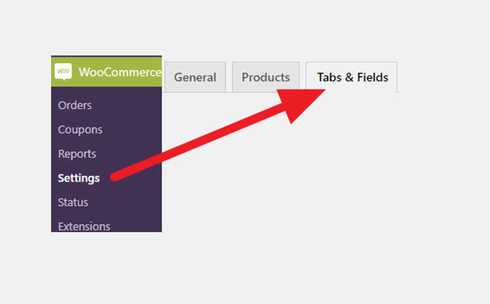Open the Orders page
The width and height of the screenshot is (490, 304).
pos(74,105)
